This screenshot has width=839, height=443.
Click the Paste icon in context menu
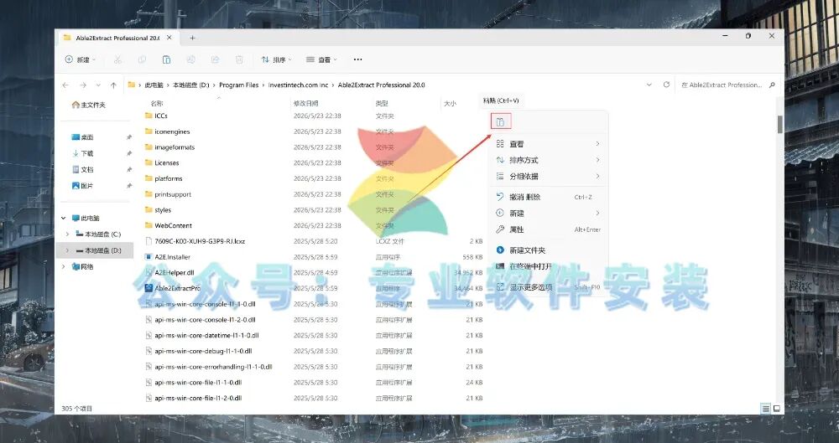pos(500,121)
